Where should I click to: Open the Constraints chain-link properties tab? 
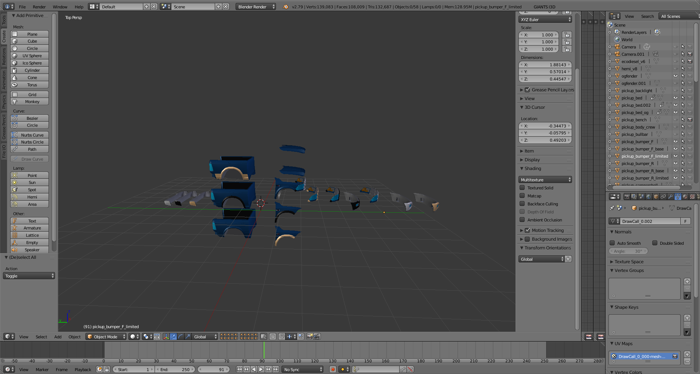click(663, 197)
